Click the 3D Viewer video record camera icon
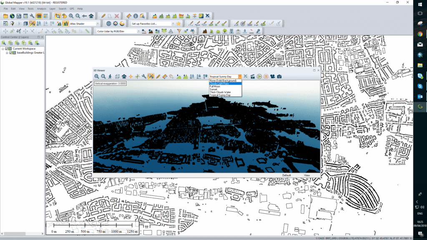Screen dimensions: 427x240 point(273,77)
